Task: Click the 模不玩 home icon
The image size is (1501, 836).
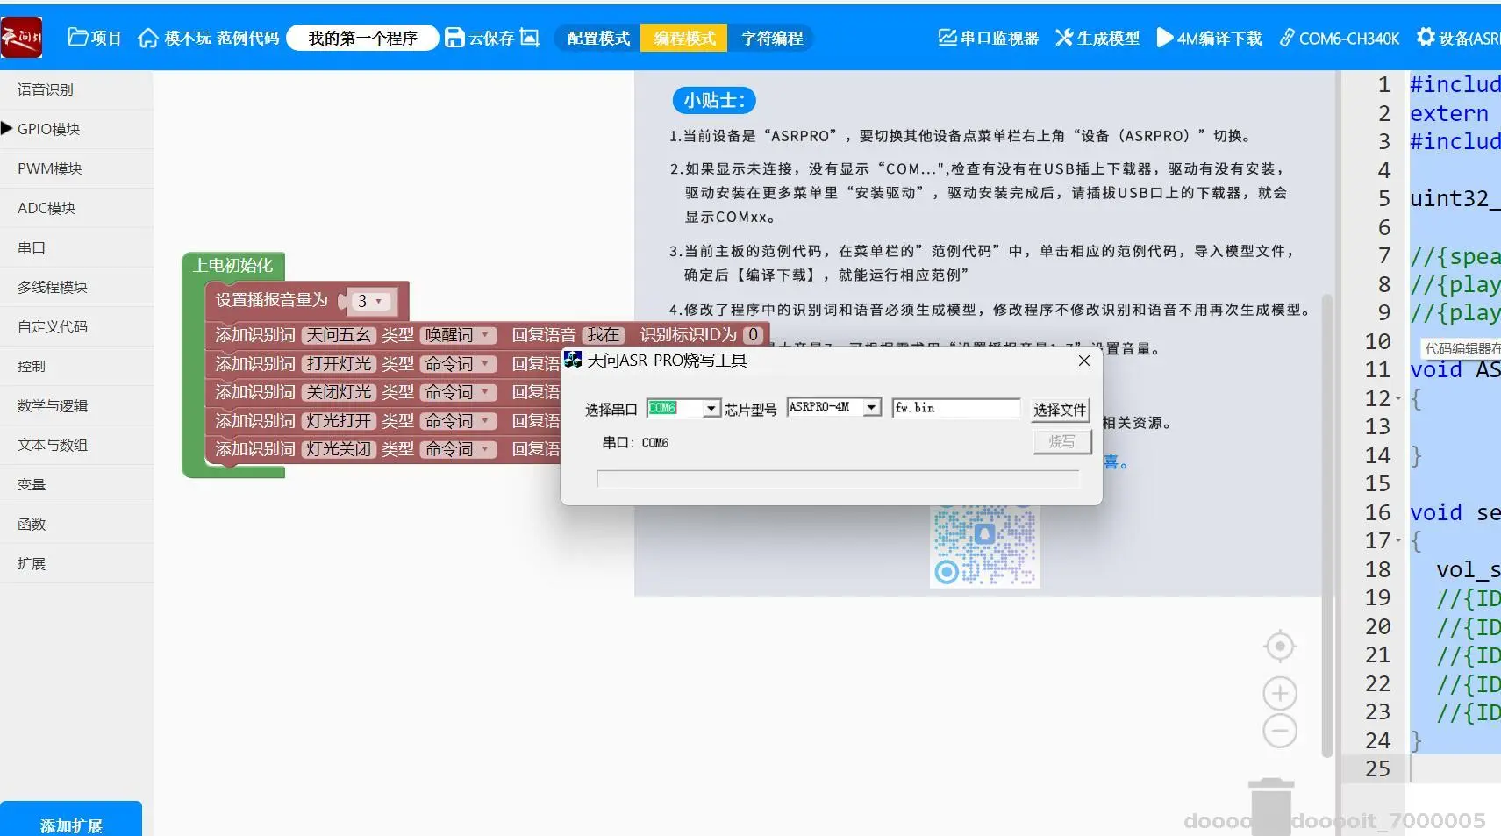Action: coord(147,37)
